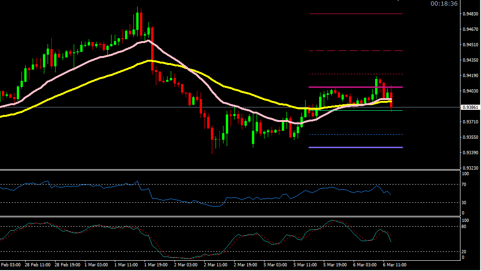Click the 1 Mar 03:00 time label
This screenshot has height=271, width=481.
pyautogui.click(x=96, y=265)
